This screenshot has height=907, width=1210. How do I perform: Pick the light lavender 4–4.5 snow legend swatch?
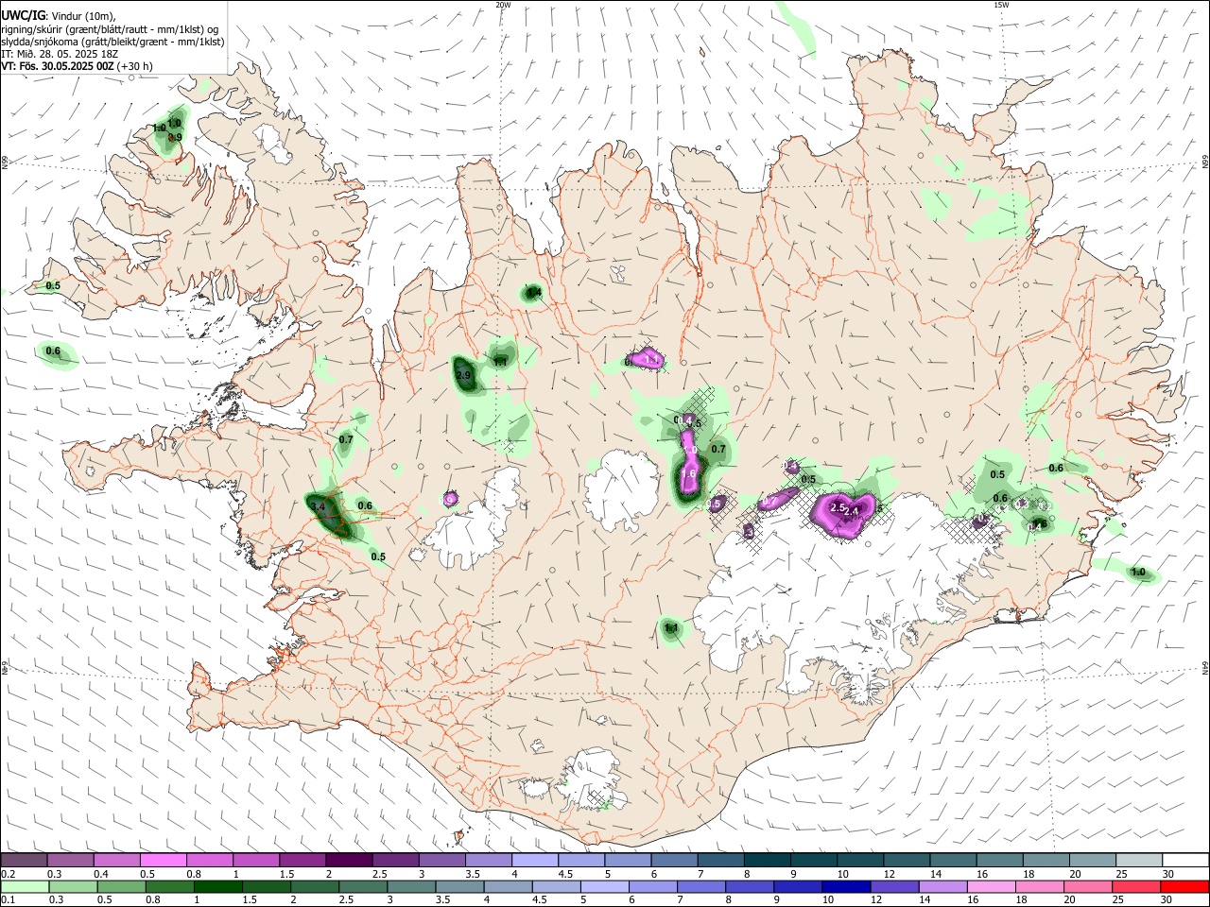[534, 861]
